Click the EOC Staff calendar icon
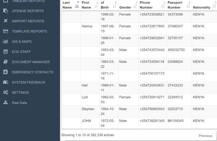Viewport: 217px width, 141px height. pyautogui.click(x=6, y=51)
